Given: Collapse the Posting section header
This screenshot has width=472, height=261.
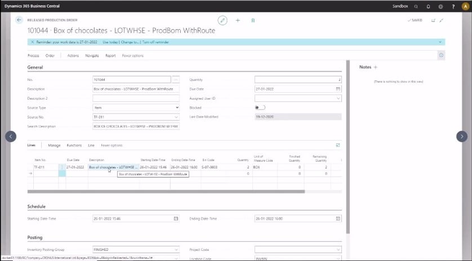Looking at the screenshot, I should tap(35, 237).
